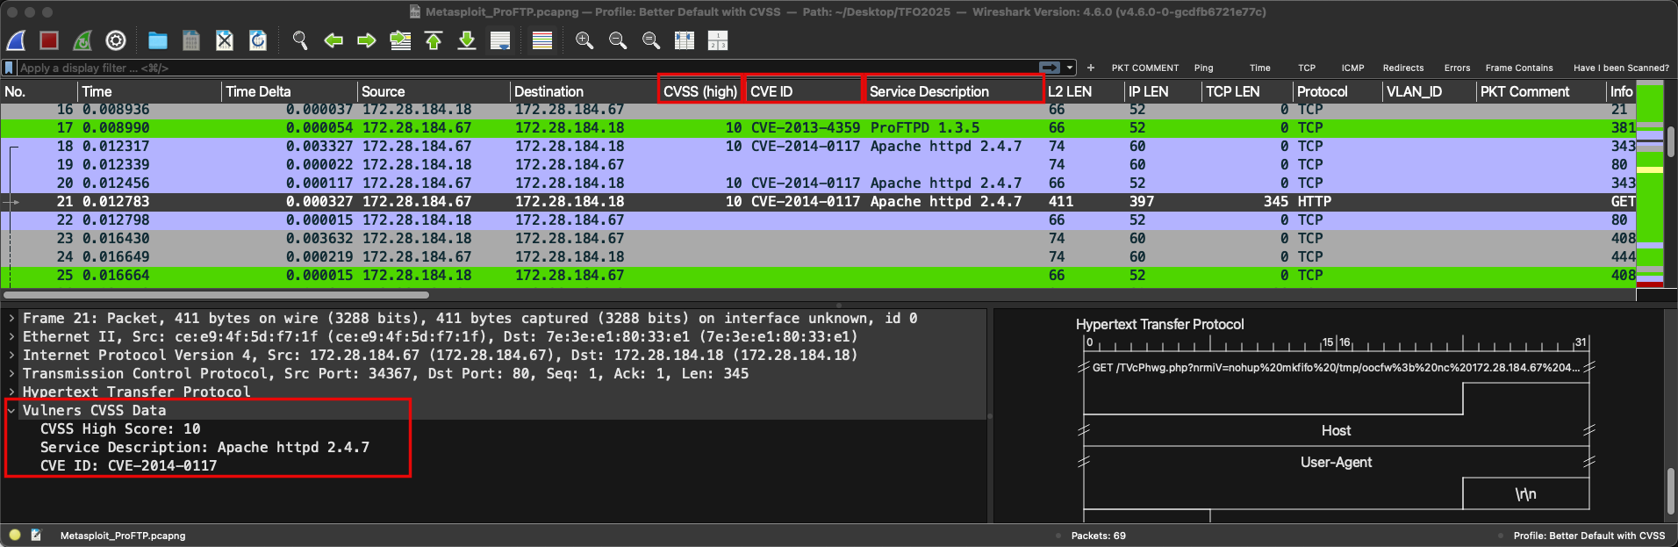
Task: Add a new filter button with plus
Action: (x=1091, y=68)
